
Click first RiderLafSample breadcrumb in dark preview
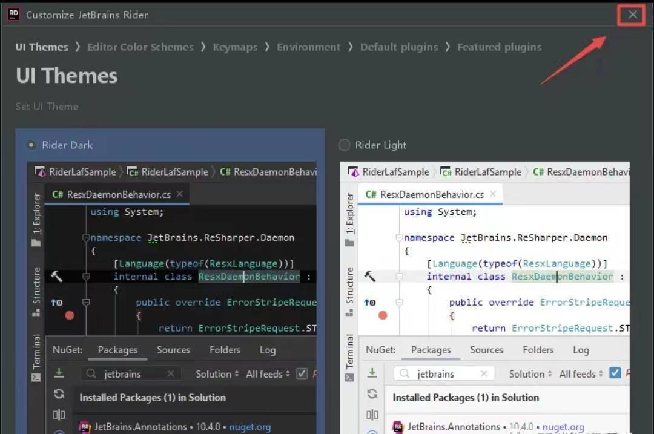pyautogui.click(x=76, y=172)
